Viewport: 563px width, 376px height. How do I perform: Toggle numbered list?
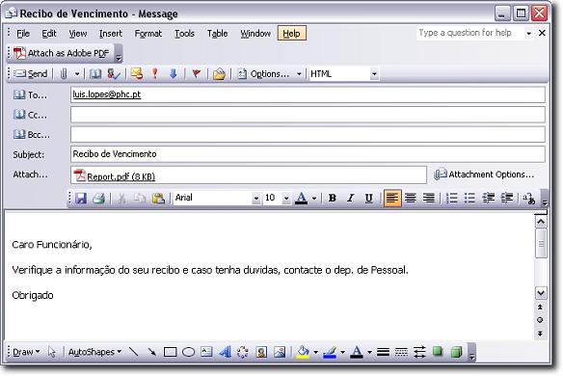click(x=451, y=198)
